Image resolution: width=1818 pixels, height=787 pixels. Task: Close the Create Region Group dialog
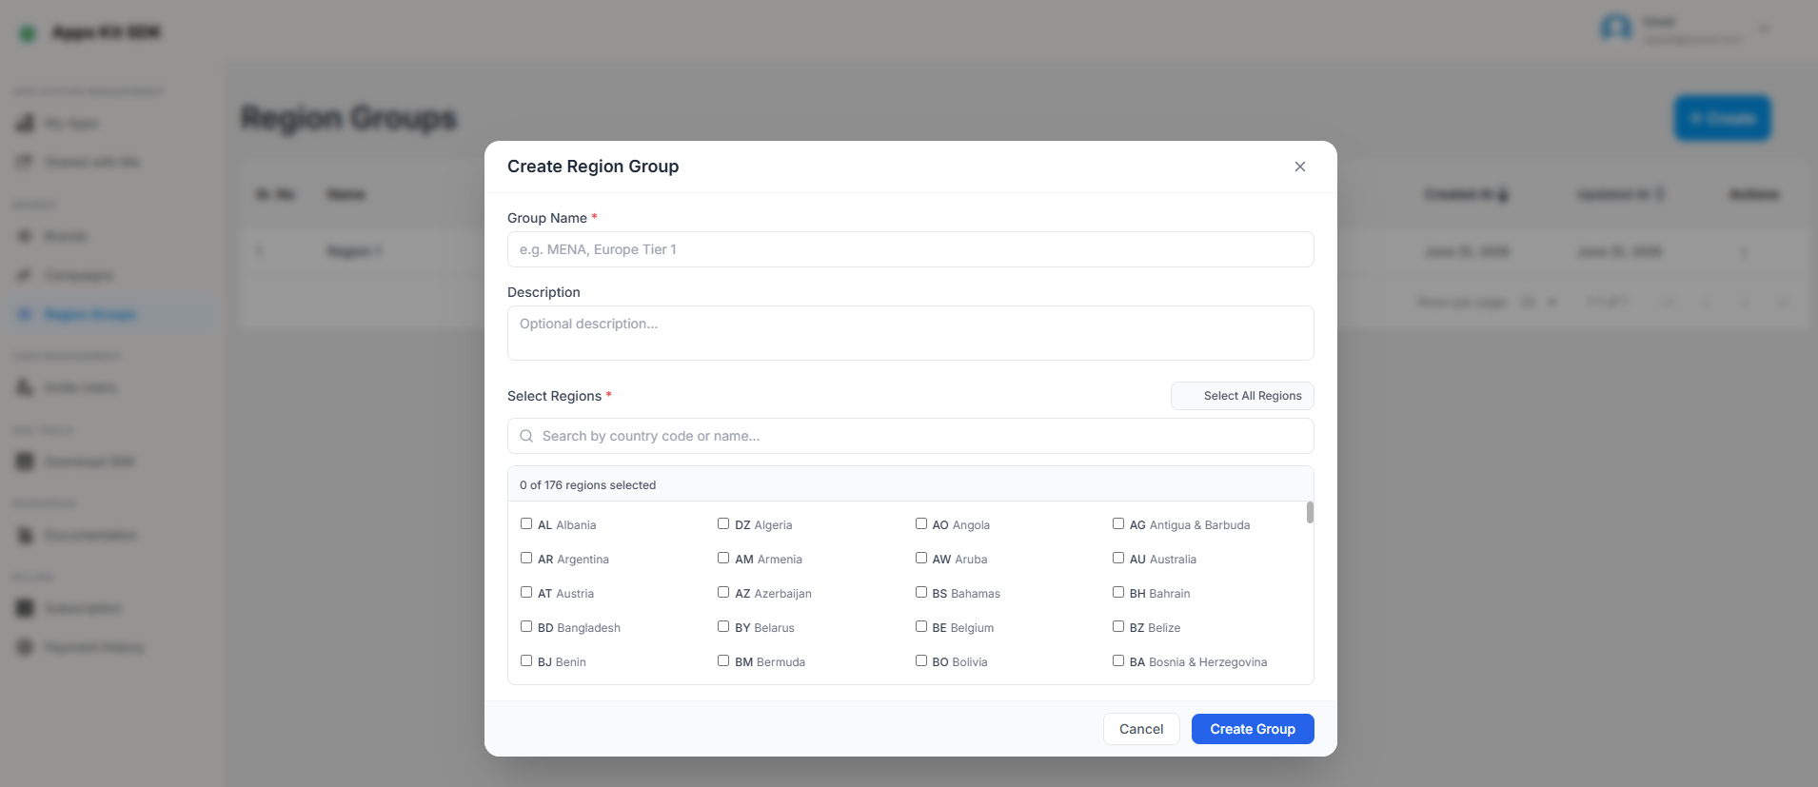click(x=1299, y=167)
